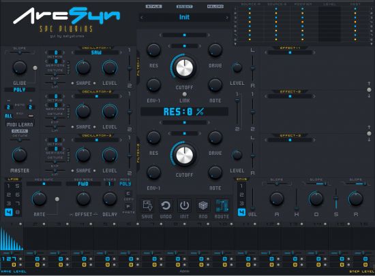Open the Effect-1 type selector
Image resolution: width=375 pixels, height=276 pixels.
tap(290, 52)
